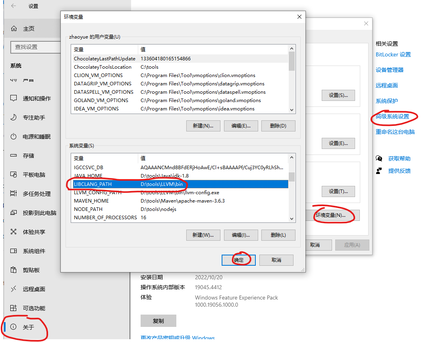Click the 环境变量(N) button

tap(335, 215)
